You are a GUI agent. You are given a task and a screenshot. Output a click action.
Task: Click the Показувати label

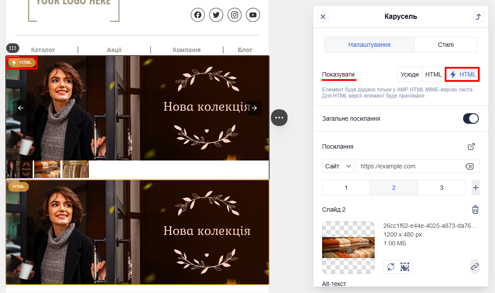click(338, 74)
